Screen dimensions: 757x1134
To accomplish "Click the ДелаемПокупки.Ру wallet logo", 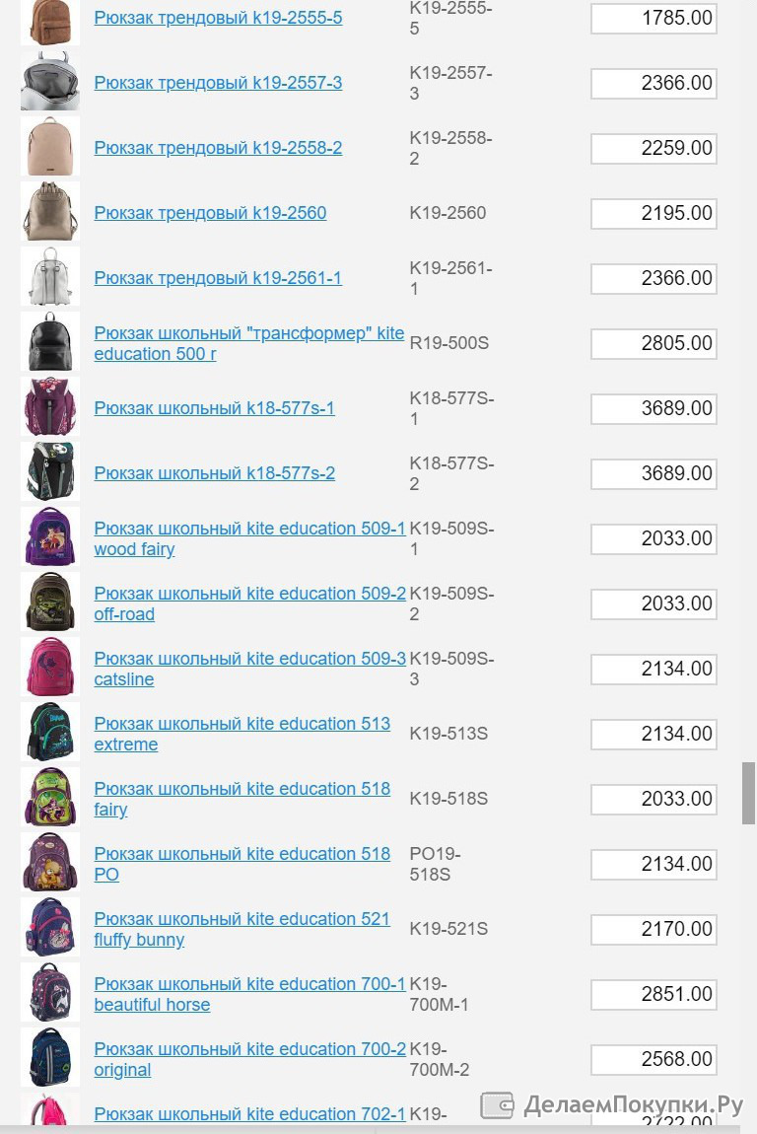I will pos(497,1104).
